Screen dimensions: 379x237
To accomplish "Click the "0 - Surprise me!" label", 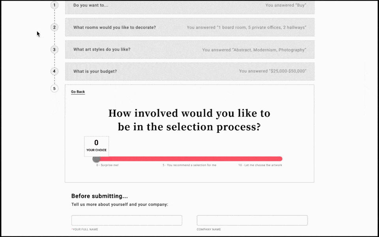I will point(107,165).
